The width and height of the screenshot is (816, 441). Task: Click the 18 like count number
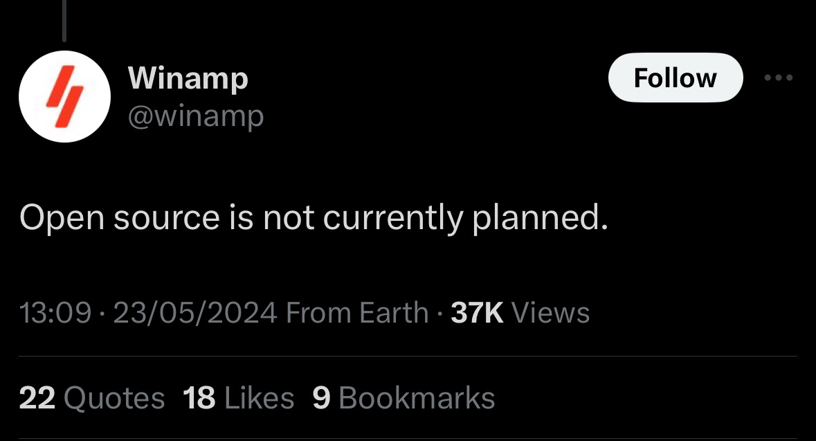pyautogui.click(x=199, y=398)
